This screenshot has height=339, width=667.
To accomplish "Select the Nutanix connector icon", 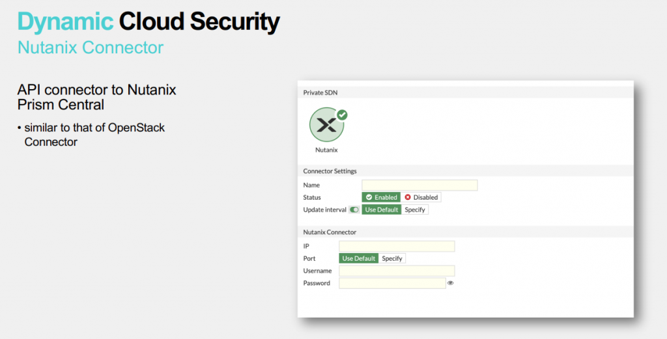I will (327, 124).
